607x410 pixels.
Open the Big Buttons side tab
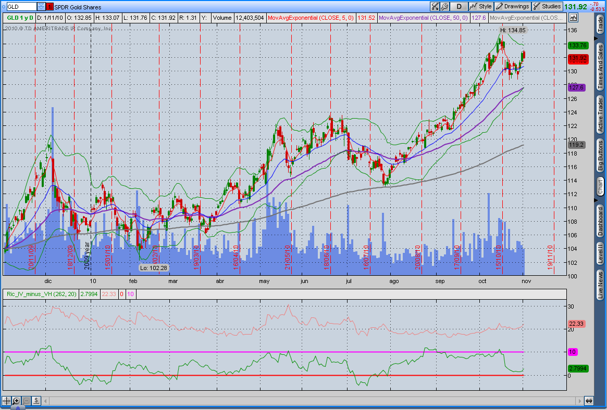(x=600, y=156)
